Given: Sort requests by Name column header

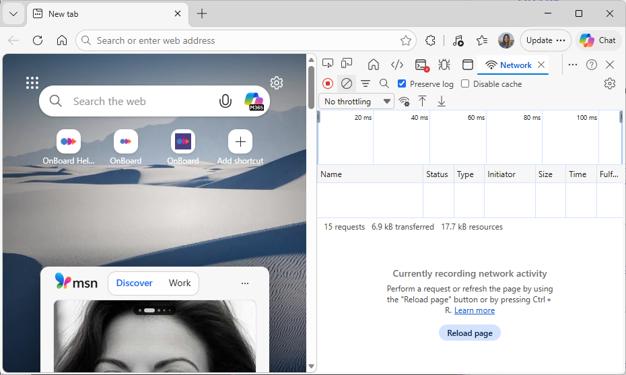Looking at the screenshot, I should (x=370, y=174).
